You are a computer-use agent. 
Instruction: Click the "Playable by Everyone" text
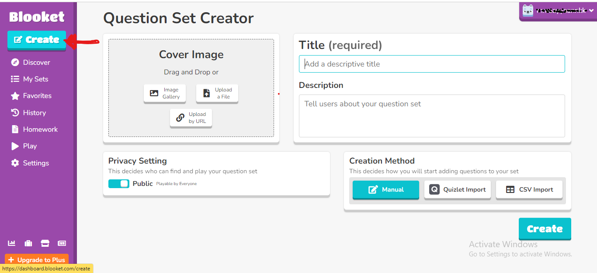[x=177, y=184]
